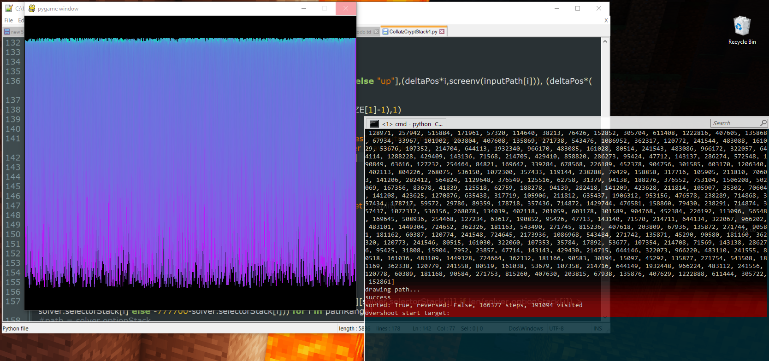Viewport: 769px width, 361px height.
Task: Click the 'Dos\Windows' line ending status entry
Action: [x=526, y=329]
